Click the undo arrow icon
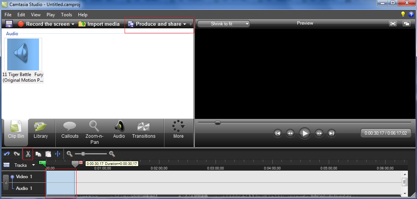Viewport: 417px width, 199px height. (x=7, y=154)
